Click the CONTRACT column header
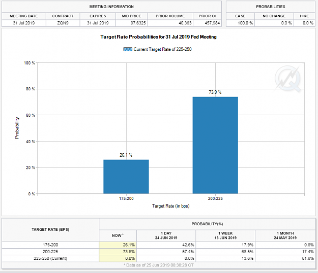 point(63,16)
